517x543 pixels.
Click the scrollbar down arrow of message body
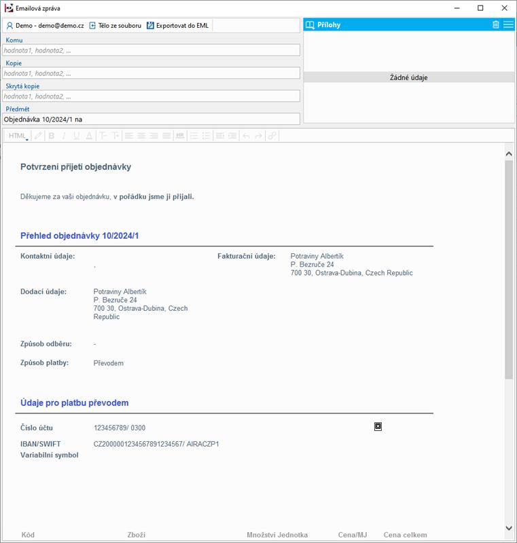[509, 528]
